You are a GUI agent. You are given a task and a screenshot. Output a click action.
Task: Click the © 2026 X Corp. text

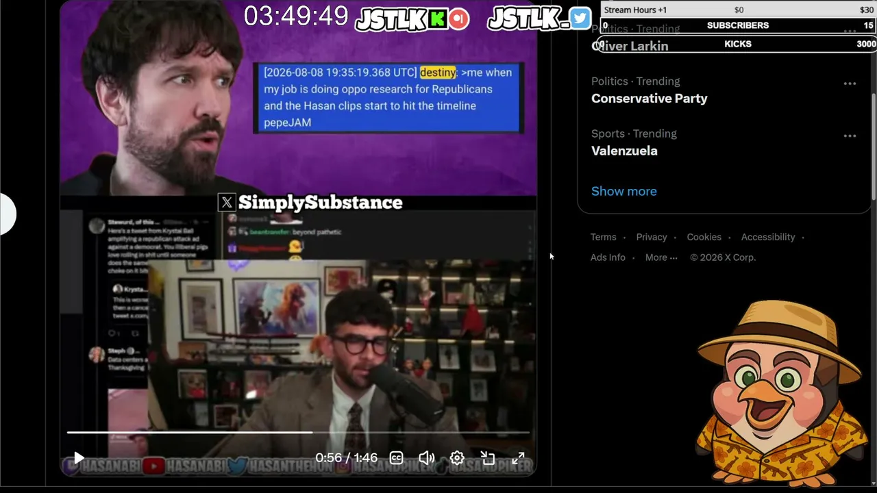[723, 257]
